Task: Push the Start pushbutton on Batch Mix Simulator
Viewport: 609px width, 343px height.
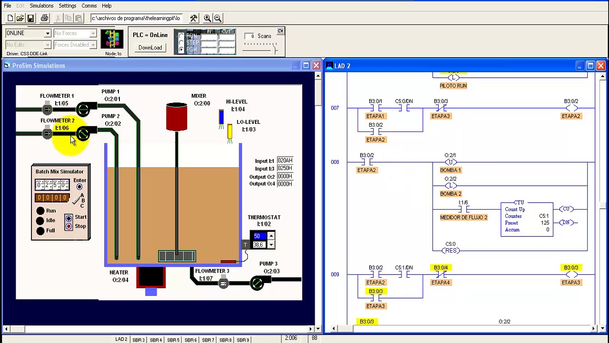Action: click(69, 218)
